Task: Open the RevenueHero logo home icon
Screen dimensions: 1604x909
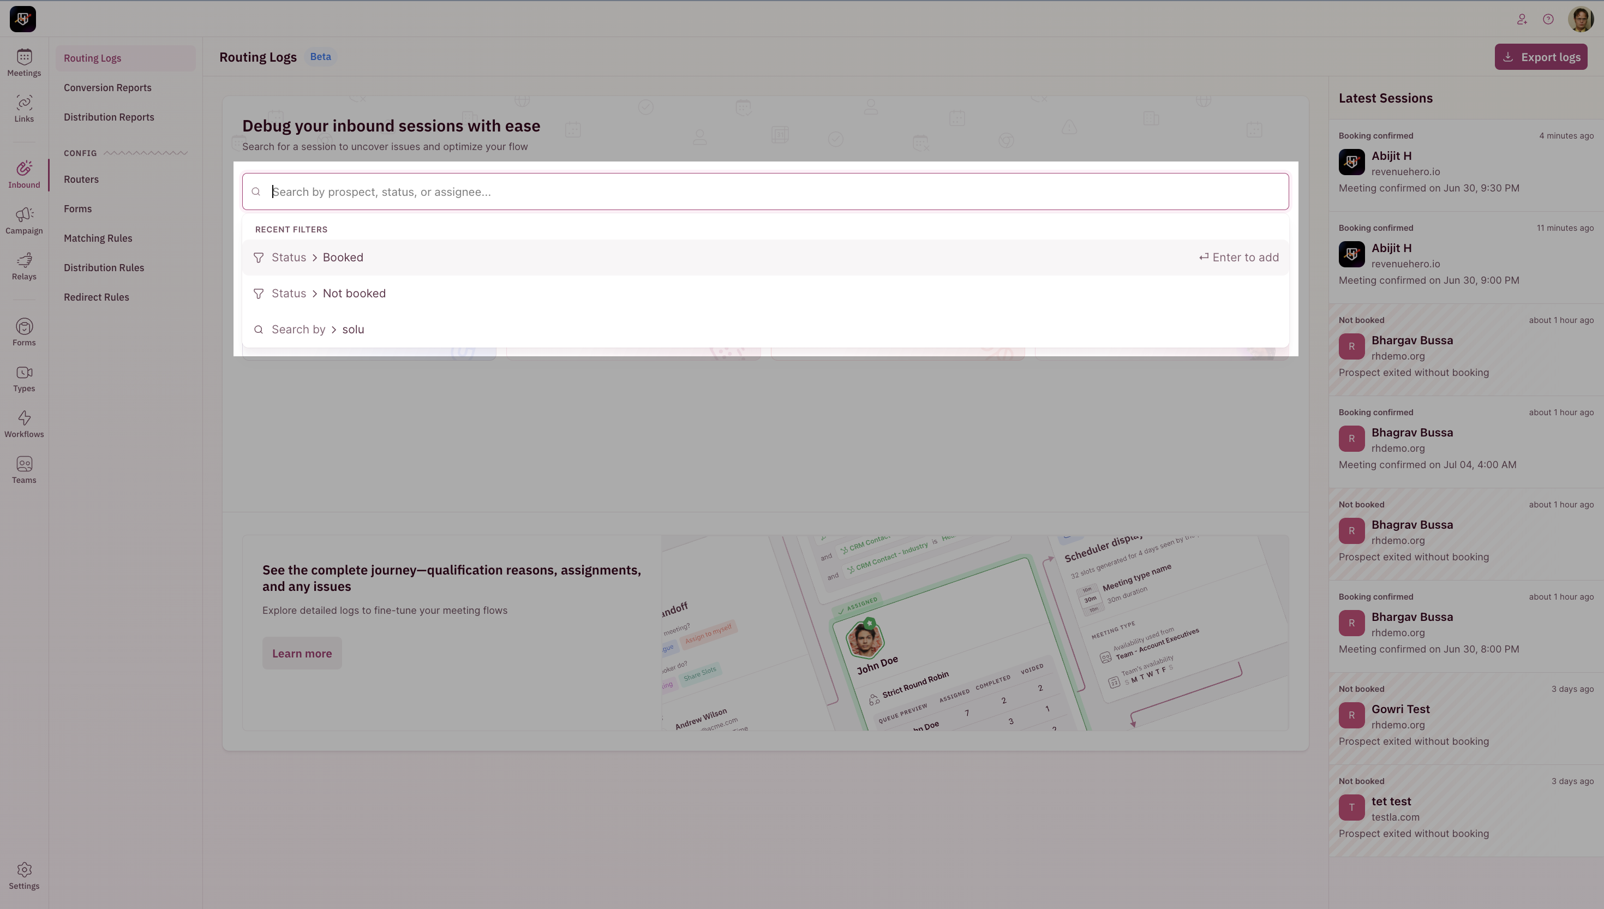Action: click(x=22, y=19)
